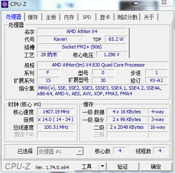Switch to the 測試分數 tab
The width and height of the screenshot is (175, 173).
point(127,17)
